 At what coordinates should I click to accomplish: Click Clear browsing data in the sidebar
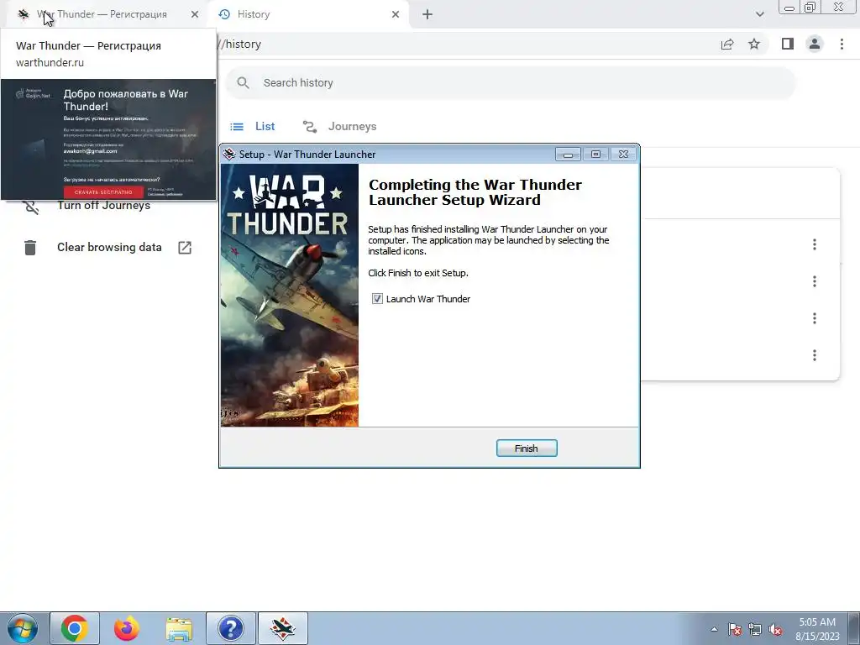109,248
